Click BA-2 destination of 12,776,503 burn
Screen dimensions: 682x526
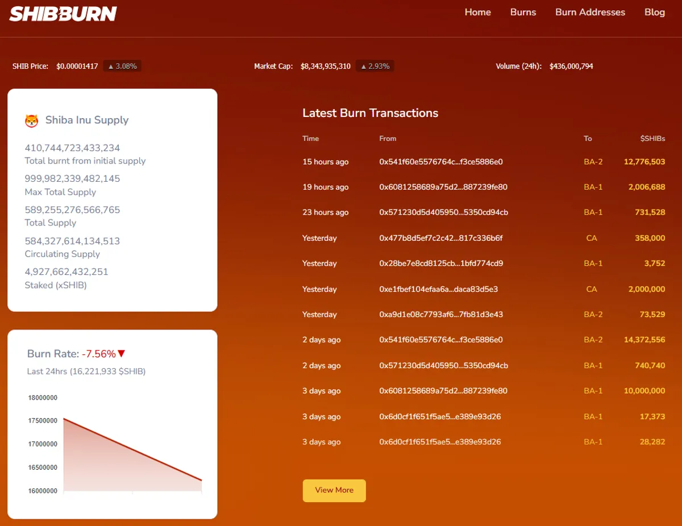pyautogui.click(x=593, y=162)
